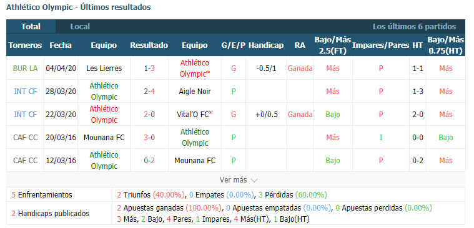
Task: Open the 3-0 Mounana FC result
Action: coord(149,138)
